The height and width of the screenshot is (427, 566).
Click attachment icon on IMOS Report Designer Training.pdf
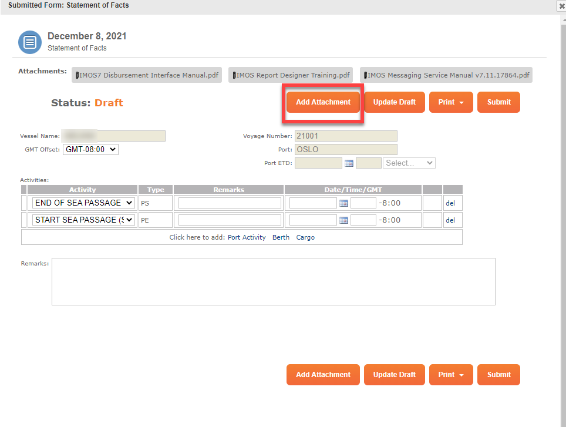pos(234,75)
